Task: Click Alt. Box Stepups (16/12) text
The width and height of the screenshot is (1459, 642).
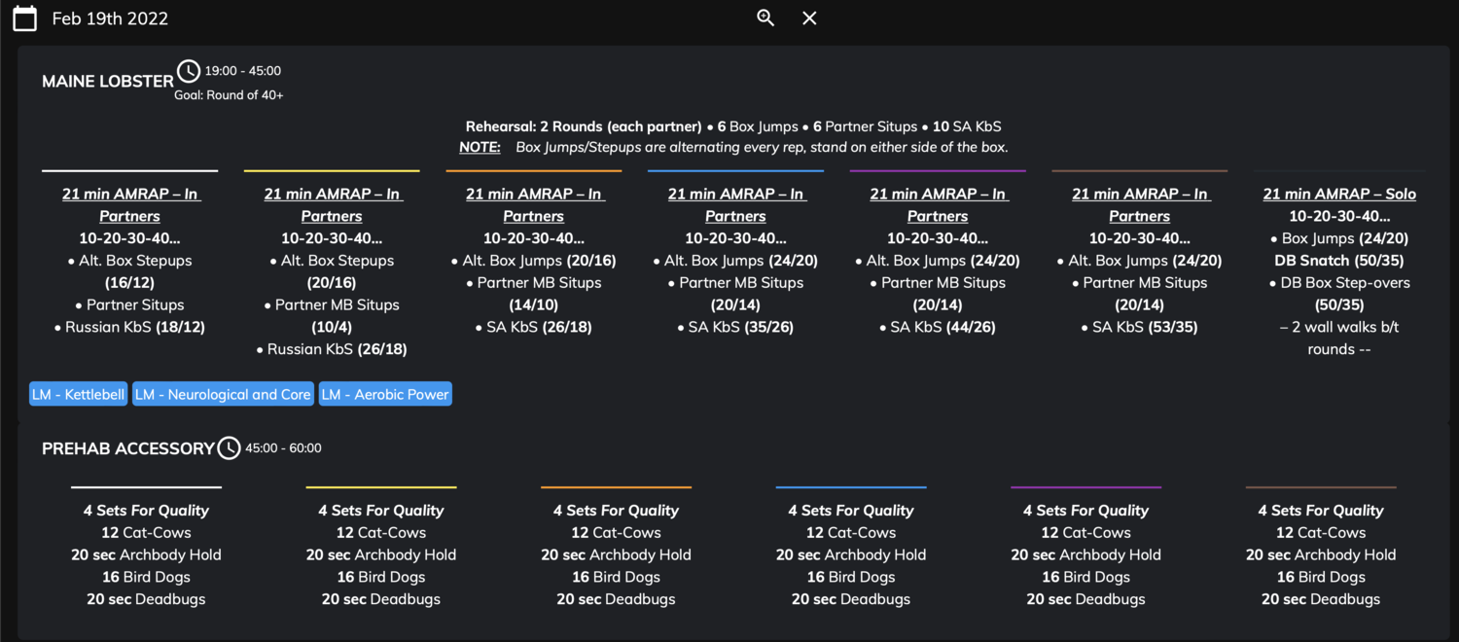Action: pyautogui.click(x=130, y=271)
